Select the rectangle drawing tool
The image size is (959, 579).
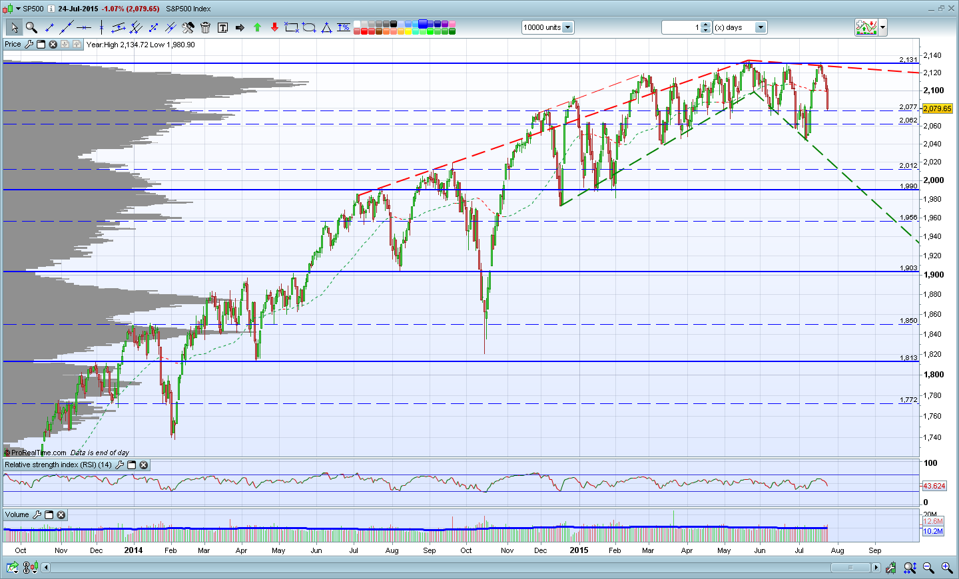[x=292, y=27]
